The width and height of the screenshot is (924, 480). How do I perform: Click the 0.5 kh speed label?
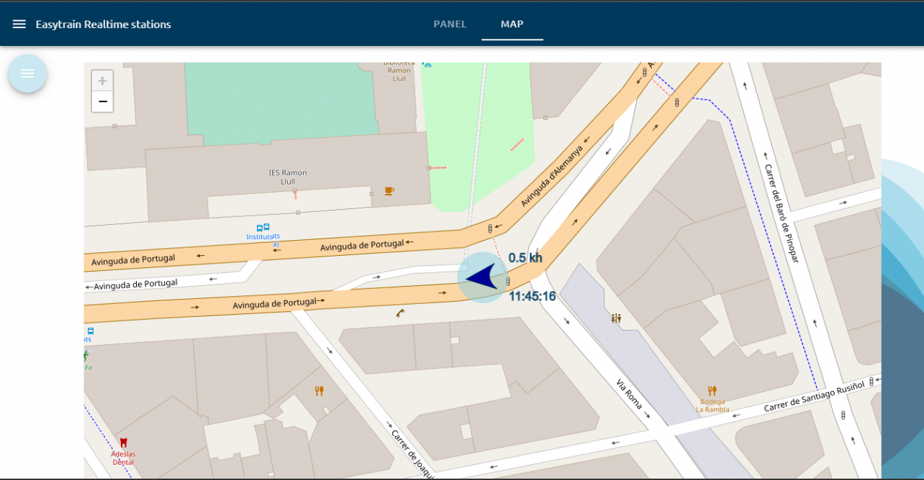pyautogui.click(x=525, y=258)
